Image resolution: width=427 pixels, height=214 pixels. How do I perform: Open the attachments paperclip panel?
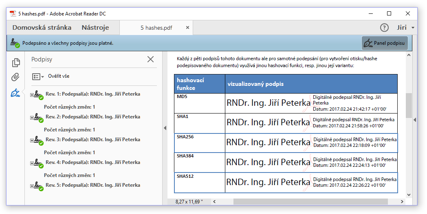[16, 77]
